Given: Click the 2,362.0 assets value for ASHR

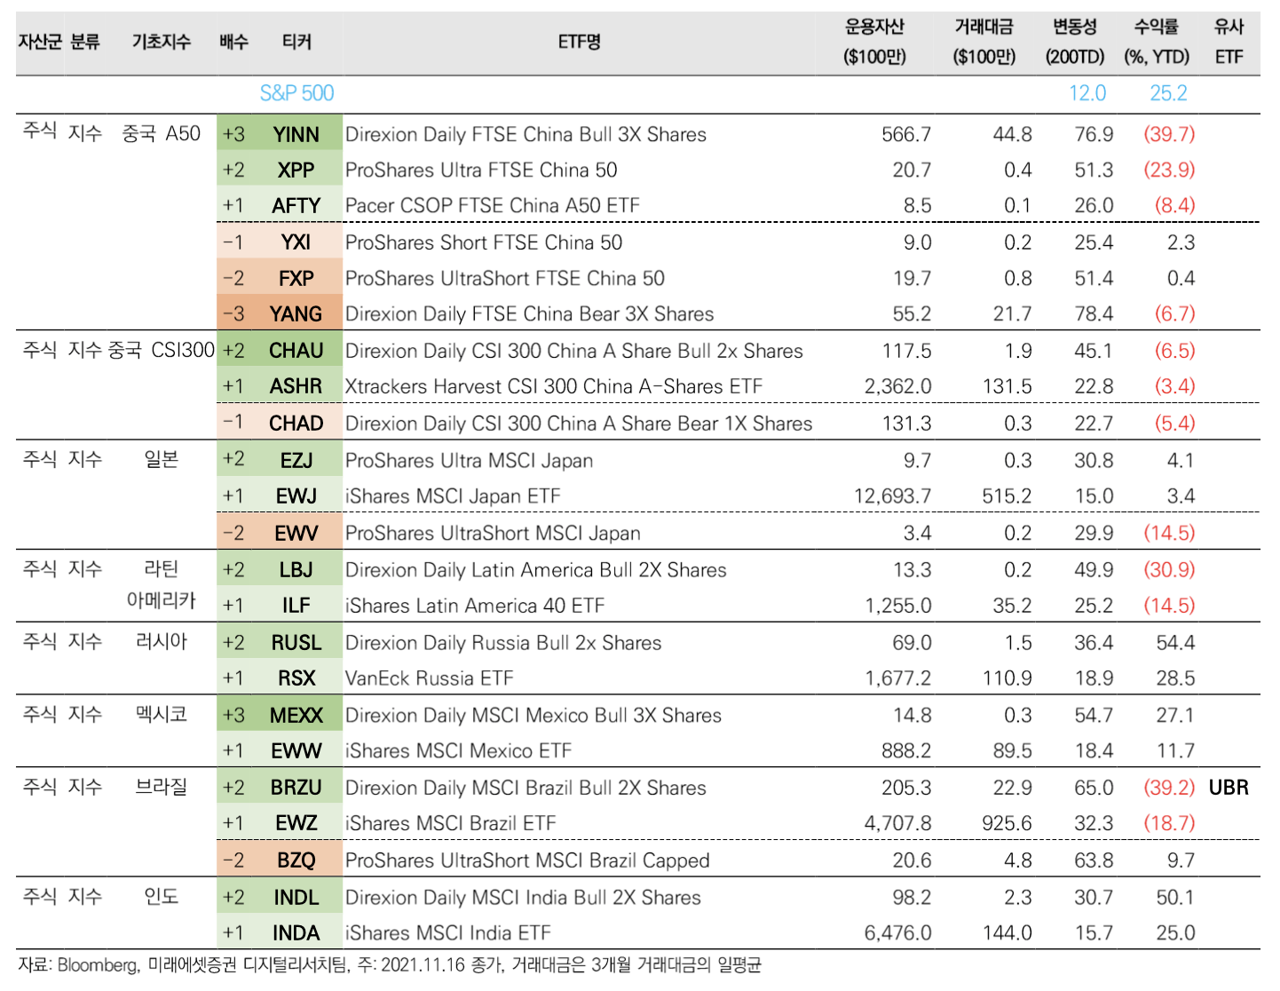Looking at the screenshot, I should click(x=898, y=386).
